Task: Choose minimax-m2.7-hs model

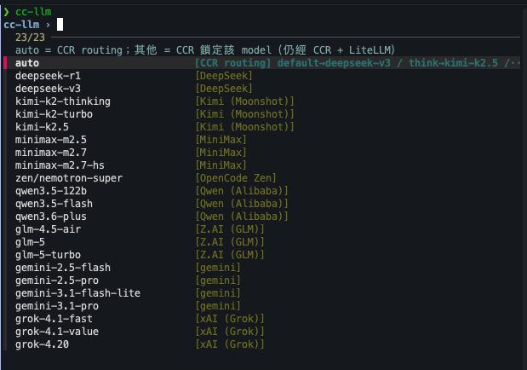Action: 264,165
